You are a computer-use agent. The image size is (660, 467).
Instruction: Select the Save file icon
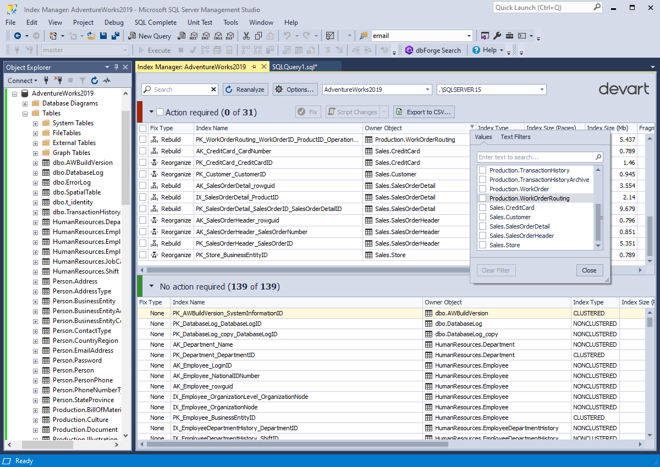click(x=104, y=35)
